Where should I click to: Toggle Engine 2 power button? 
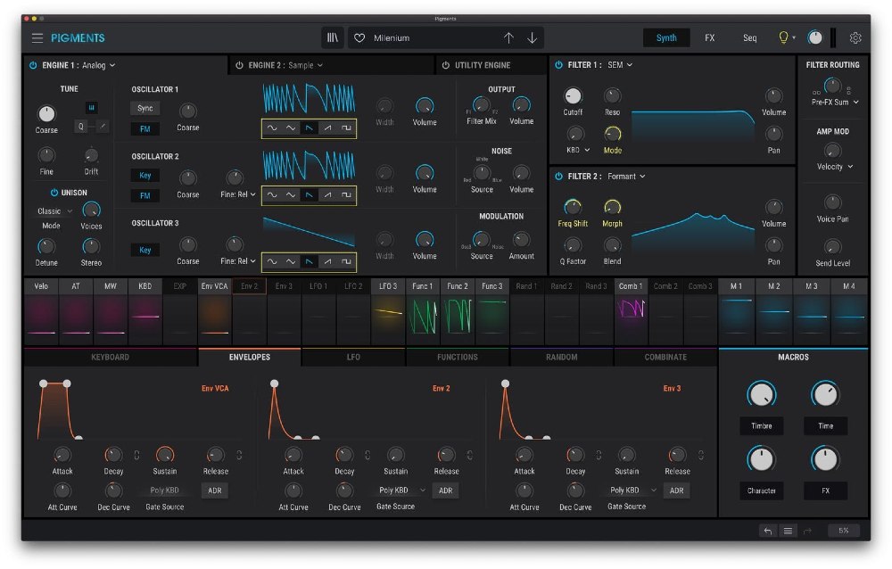[x=239, y=65]
